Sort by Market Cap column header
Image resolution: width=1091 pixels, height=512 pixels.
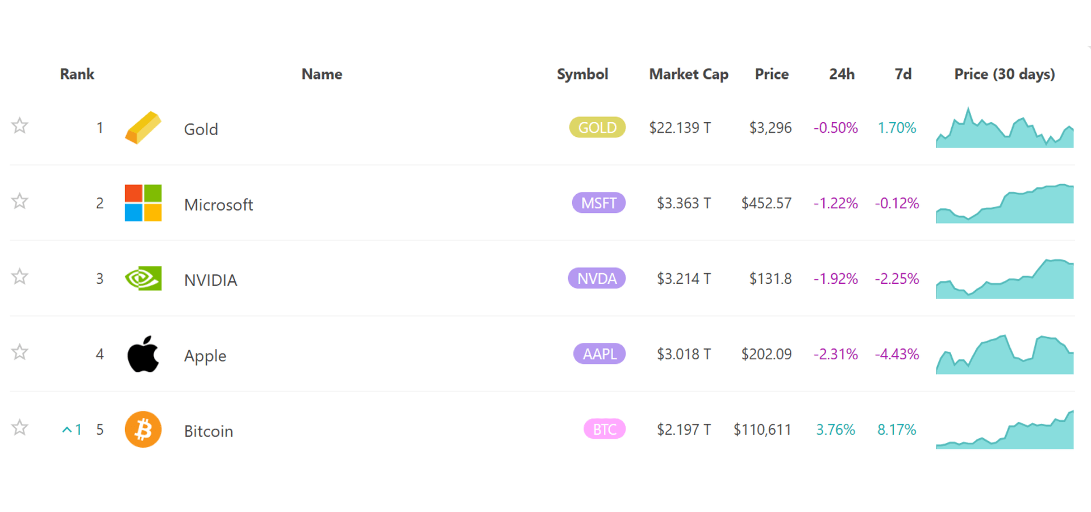pos(689,74)
